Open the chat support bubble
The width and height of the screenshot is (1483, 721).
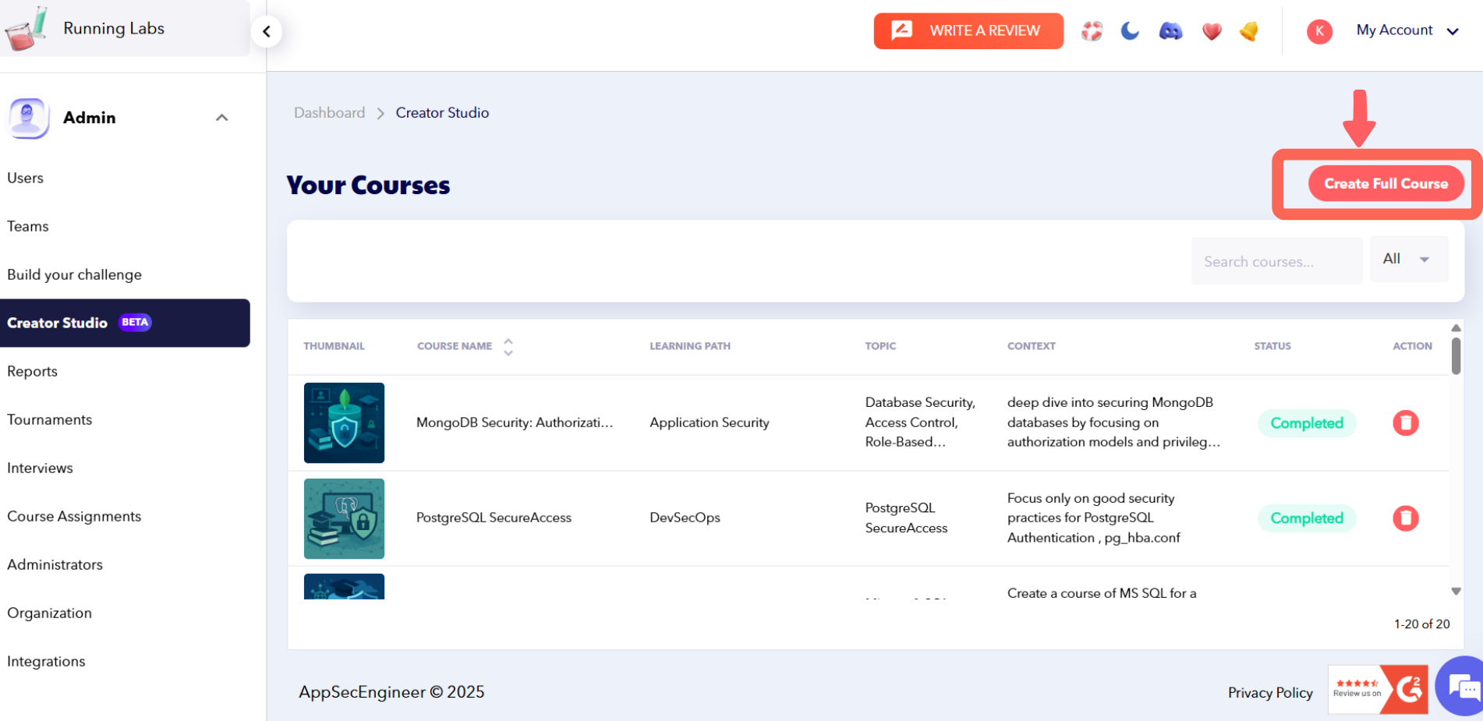click(1463, 687)
